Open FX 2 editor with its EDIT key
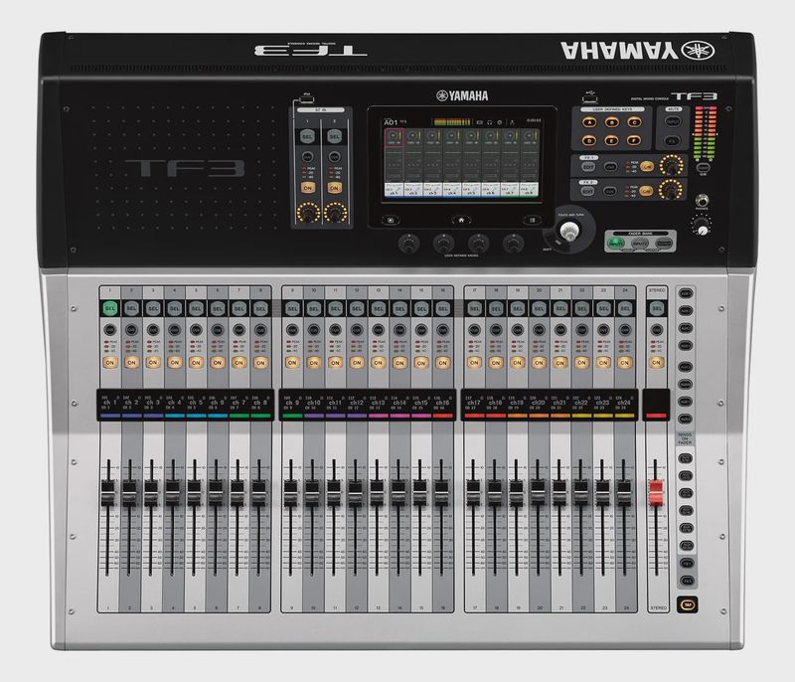This screenshot has height=682, width=795. tap(588, 191)
